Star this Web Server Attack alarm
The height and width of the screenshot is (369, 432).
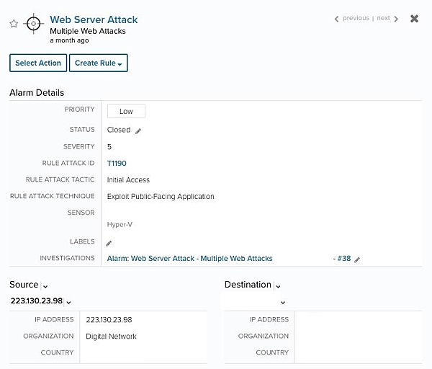14,24
